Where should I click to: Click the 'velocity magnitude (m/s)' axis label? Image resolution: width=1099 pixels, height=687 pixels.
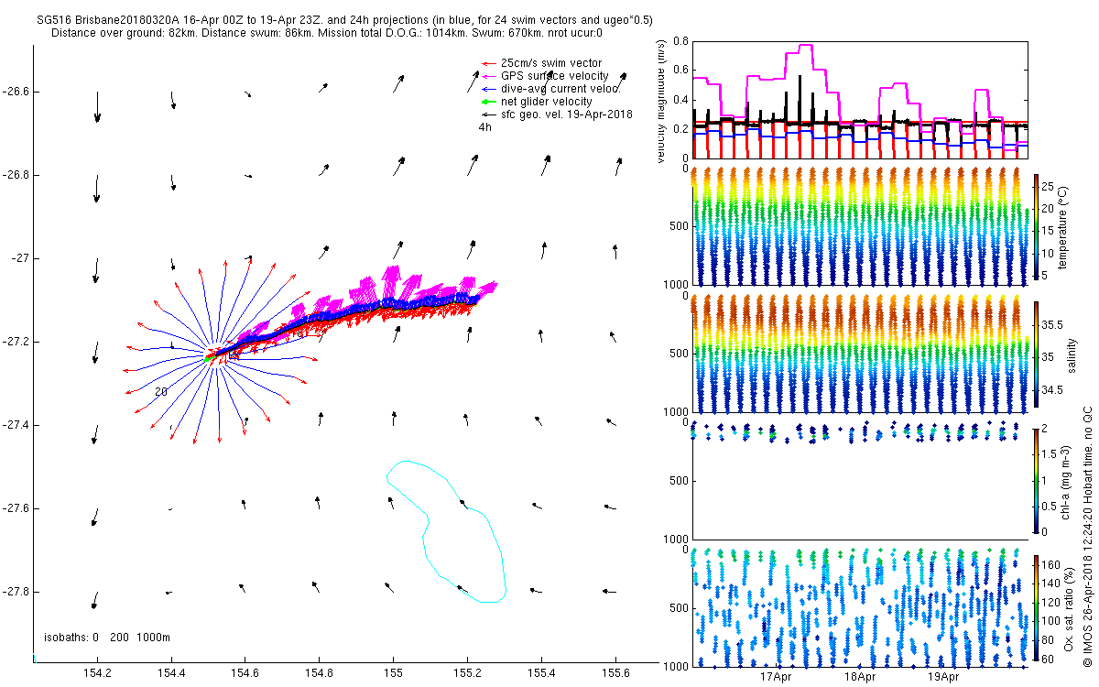pos(662,101)
